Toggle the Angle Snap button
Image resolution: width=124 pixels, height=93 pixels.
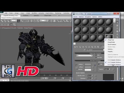click(61, 21)
